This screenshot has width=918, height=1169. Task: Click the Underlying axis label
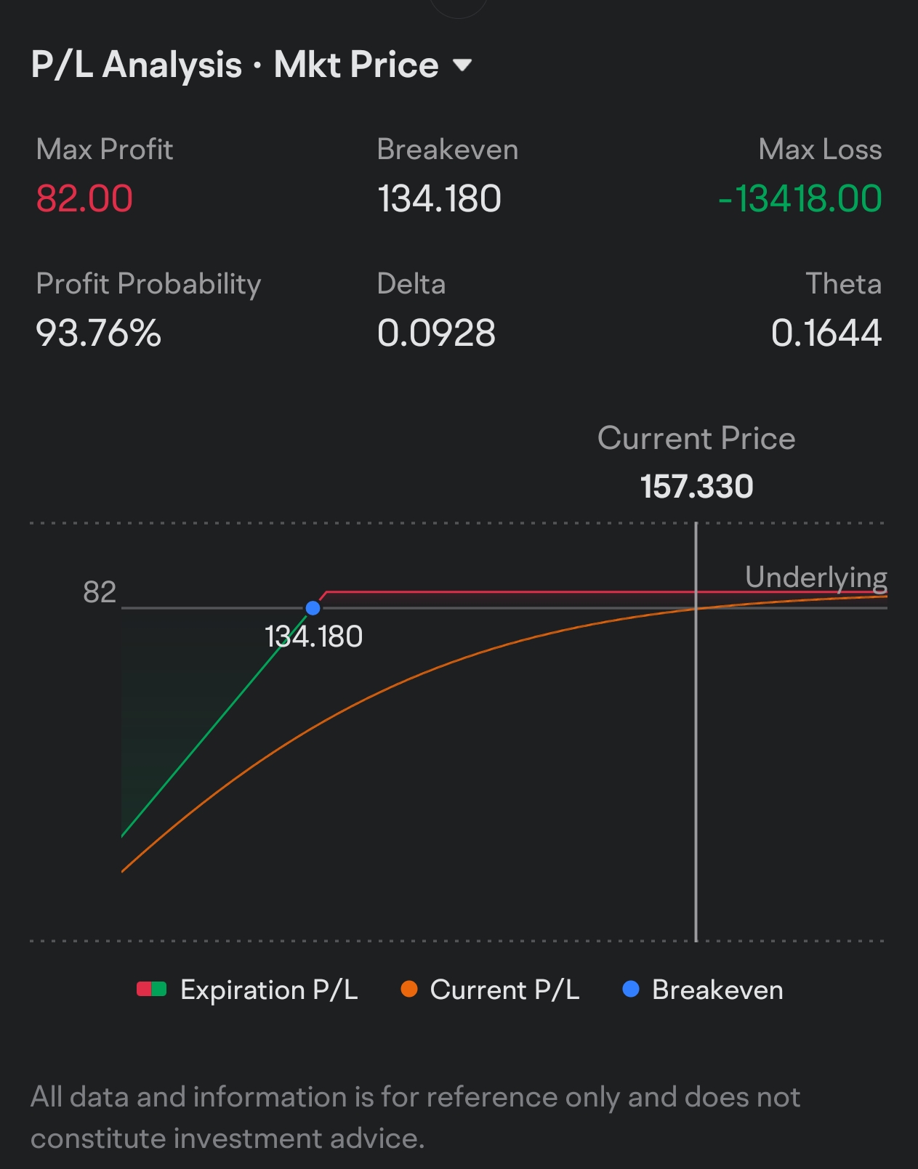pyautogui.click(x=816, y=578)
